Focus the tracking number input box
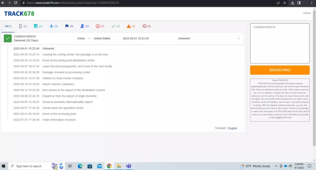Image resolution: width=316 pixels, height=170 pixels. (280, 43)
